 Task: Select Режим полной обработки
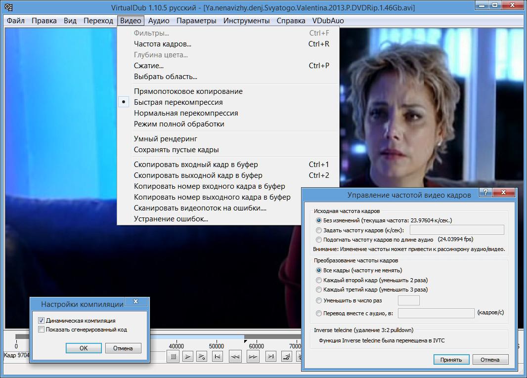point(228,124)
